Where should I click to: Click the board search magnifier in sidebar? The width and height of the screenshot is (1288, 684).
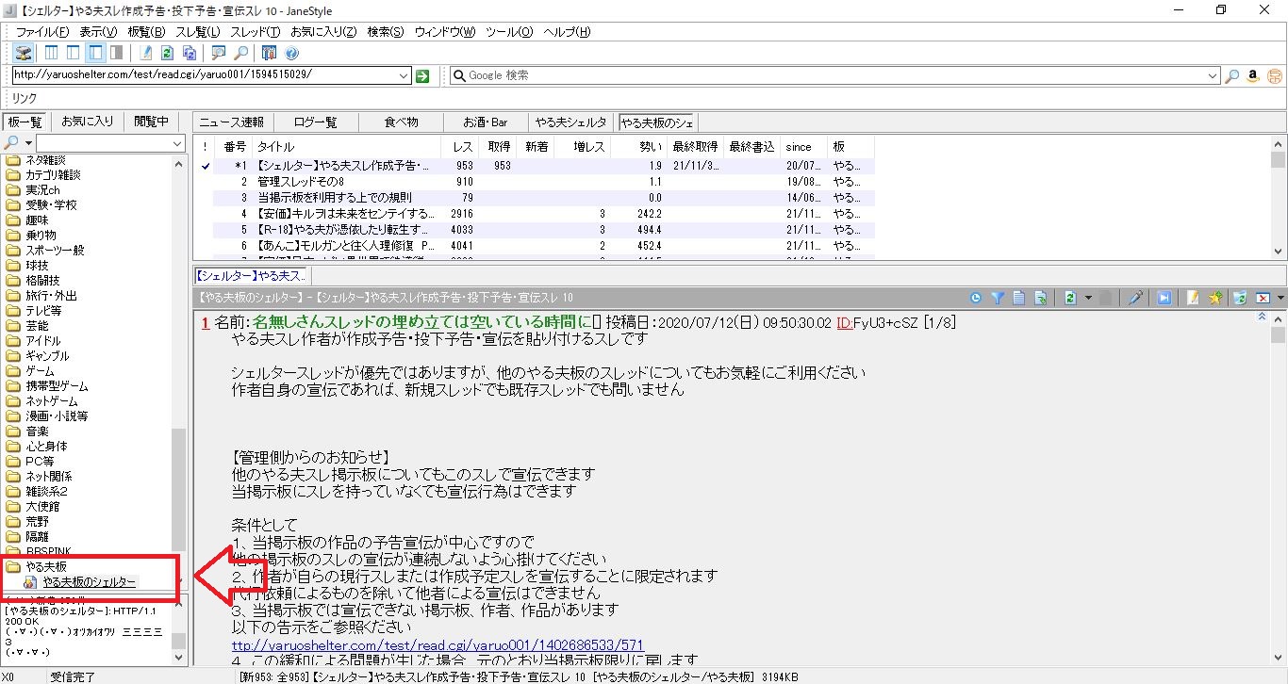(11, 143)
